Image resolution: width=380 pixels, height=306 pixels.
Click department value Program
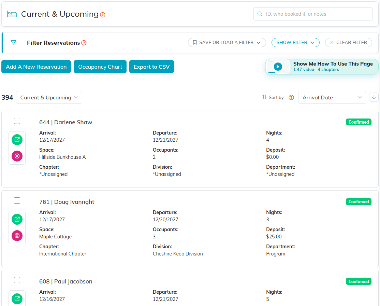[x=276, y=254]
